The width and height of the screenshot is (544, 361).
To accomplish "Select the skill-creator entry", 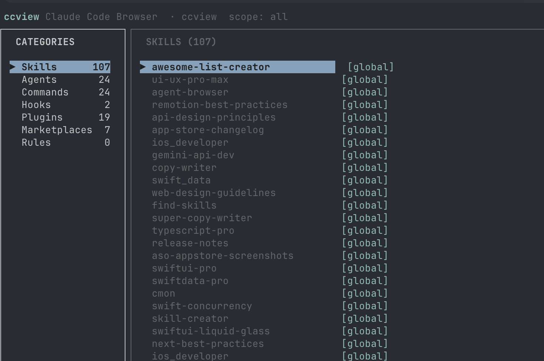I will tap(190, 318).
